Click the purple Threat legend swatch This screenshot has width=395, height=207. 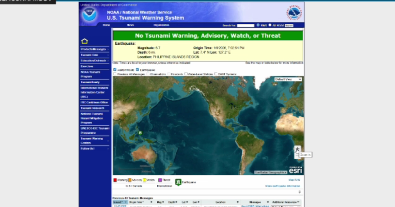[160, 180]
